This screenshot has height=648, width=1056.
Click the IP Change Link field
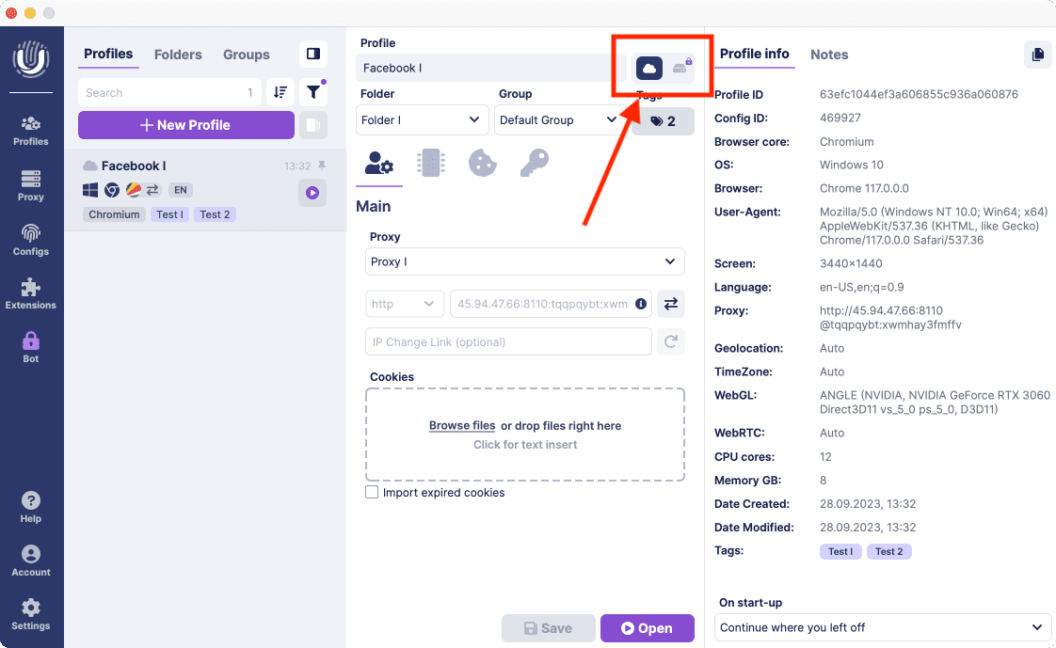[x=508, y=341]
